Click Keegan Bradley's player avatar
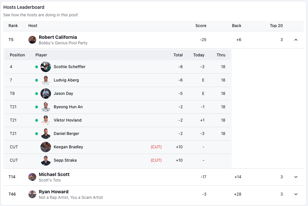308x206 pixels. (46, 147)
